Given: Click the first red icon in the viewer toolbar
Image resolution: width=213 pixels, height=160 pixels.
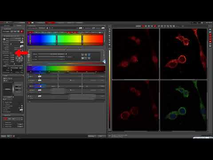Looking at the screenshot, I should point(143,26).
